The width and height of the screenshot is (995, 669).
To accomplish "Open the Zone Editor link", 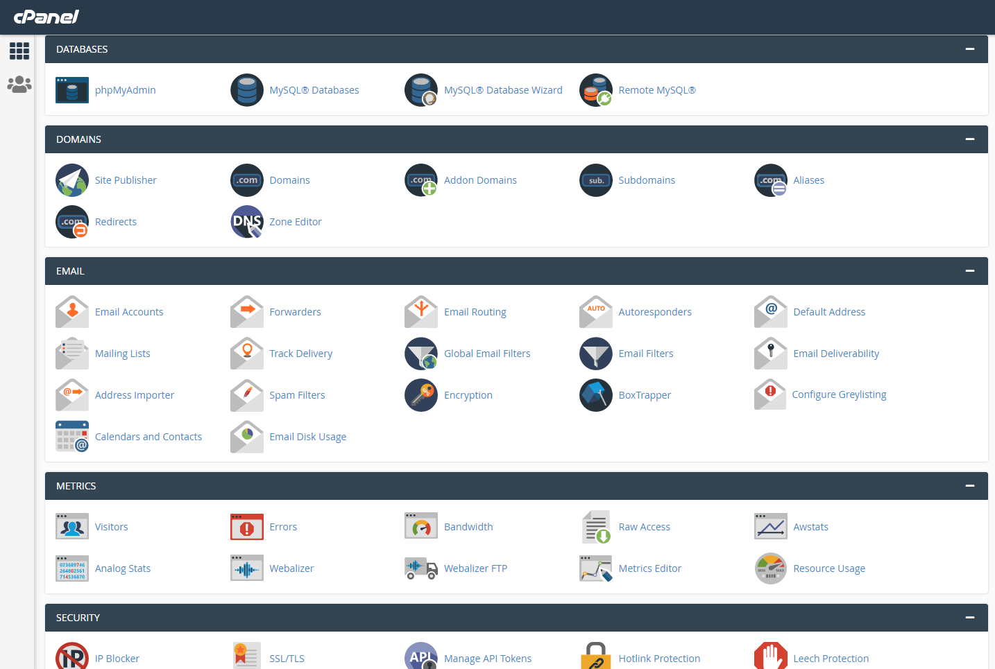I will (x=296, y=222).
